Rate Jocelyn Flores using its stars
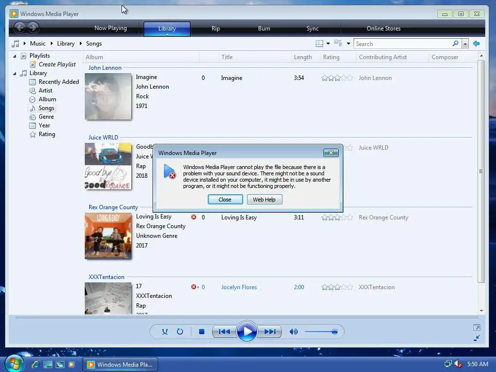The image size is (496, 372). pyautogui.click(x=337, y=287)
